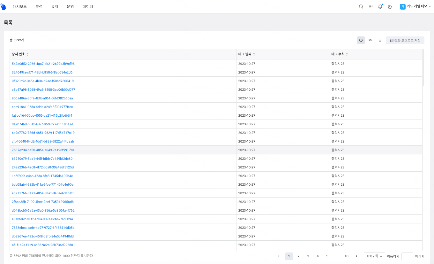Go to page 4

[318, 256]
